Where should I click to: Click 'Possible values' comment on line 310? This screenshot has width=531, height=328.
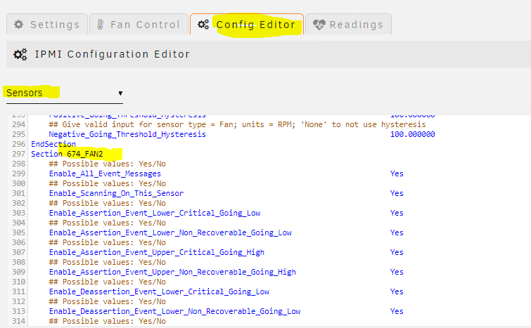pyautogui.click(x=108, y=282)
